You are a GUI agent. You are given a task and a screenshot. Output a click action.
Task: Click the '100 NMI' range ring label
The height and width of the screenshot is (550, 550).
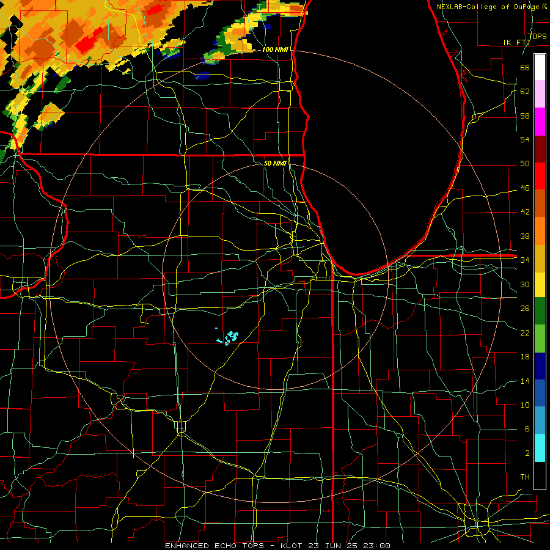(x=275, y=50)
